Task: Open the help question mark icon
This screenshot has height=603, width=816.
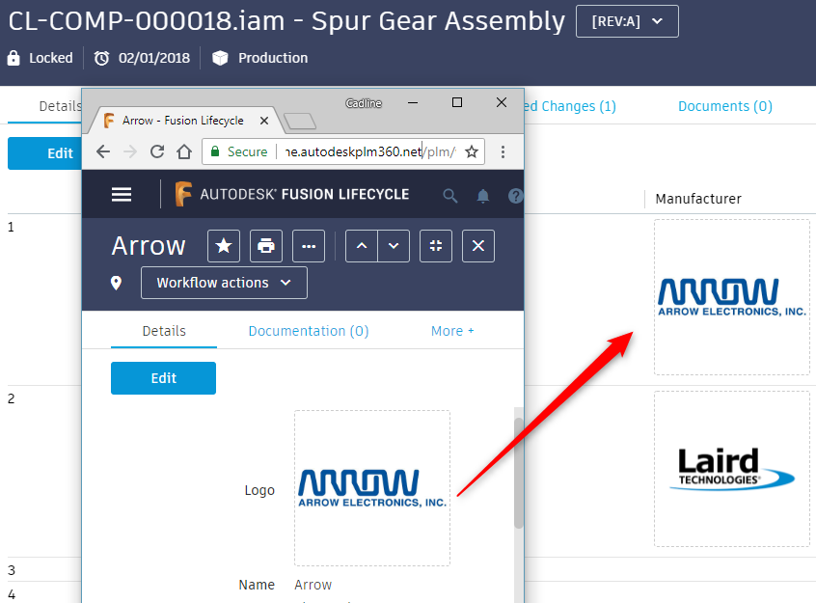Action: tap(515, 196)
